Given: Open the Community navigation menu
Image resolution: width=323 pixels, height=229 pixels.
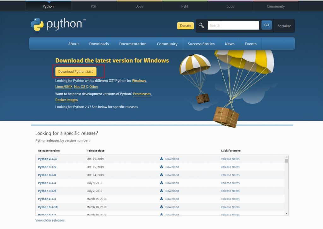Looking at the screenshot, I should 167,44.
